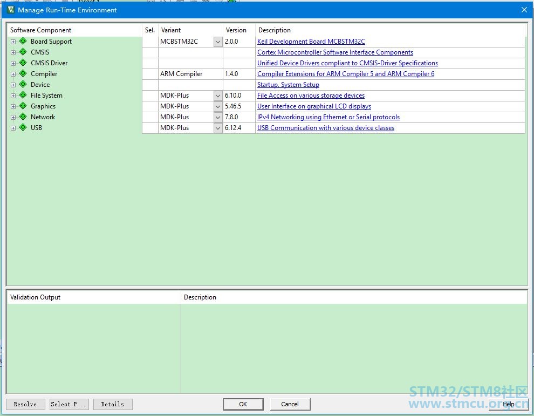Click the Details button
This screenshot has width=534, height=416.
(113, 404)
